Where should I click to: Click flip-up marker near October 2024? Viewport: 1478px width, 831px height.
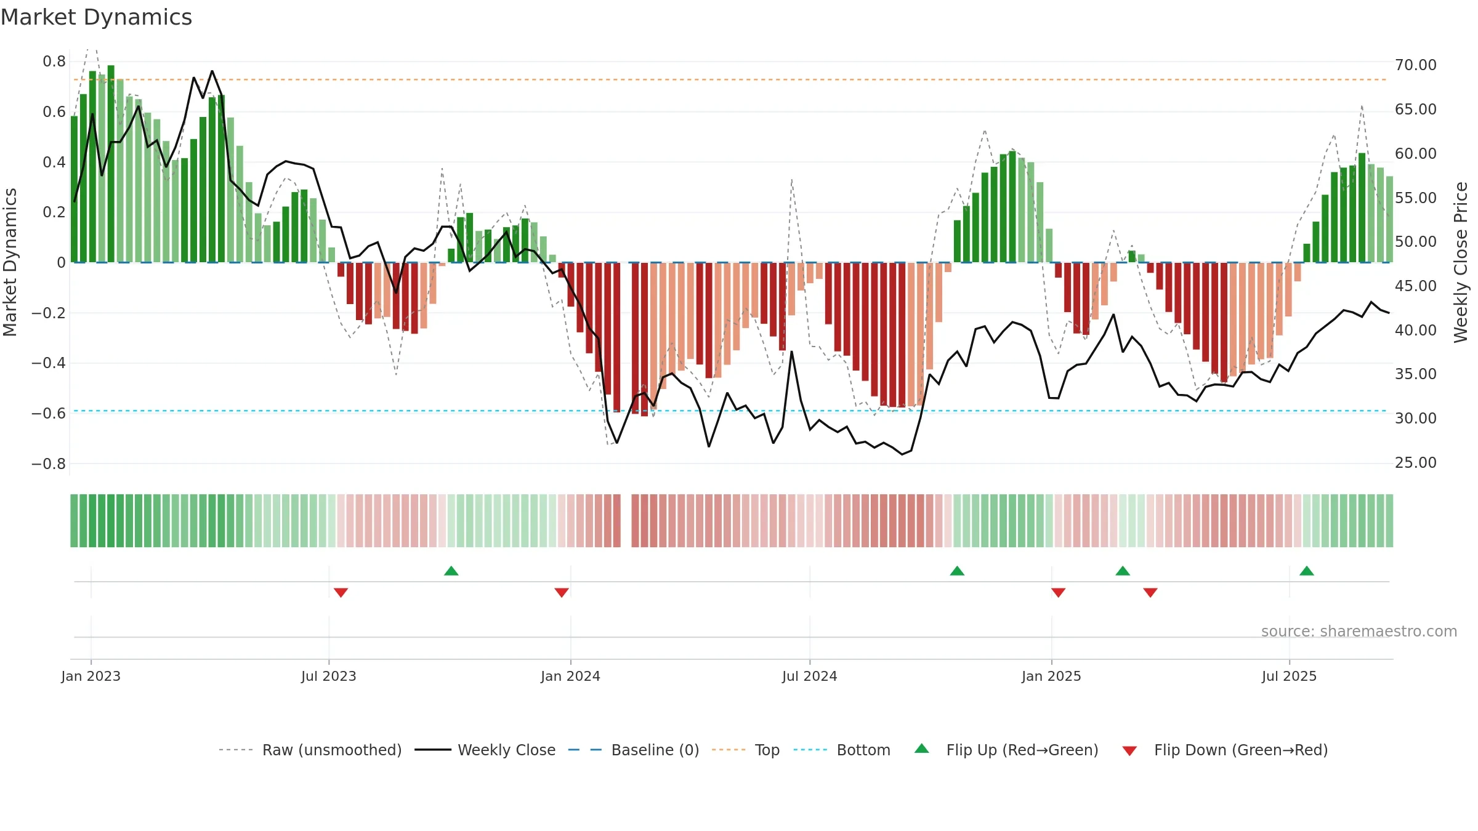pos(957,571)
